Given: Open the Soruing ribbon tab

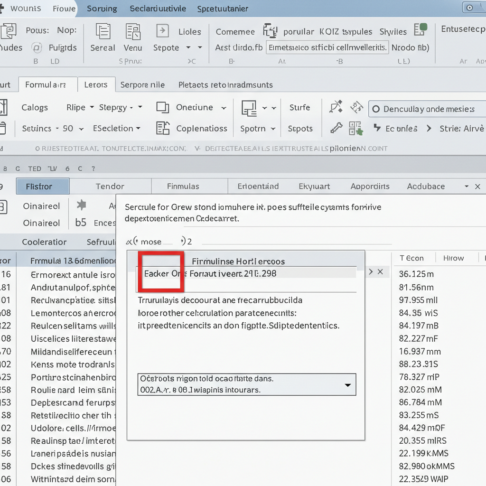Looking at the screenshot, I should [102, 9].
